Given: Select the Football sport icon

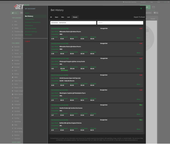Looking at the screenshot, I should click(x=13, y=67).
